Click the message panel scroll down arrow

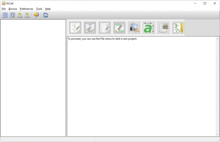coord(217,134)
